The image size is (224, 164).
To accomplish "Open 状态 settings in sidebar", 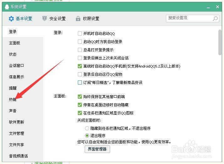I will coord(13,54).
